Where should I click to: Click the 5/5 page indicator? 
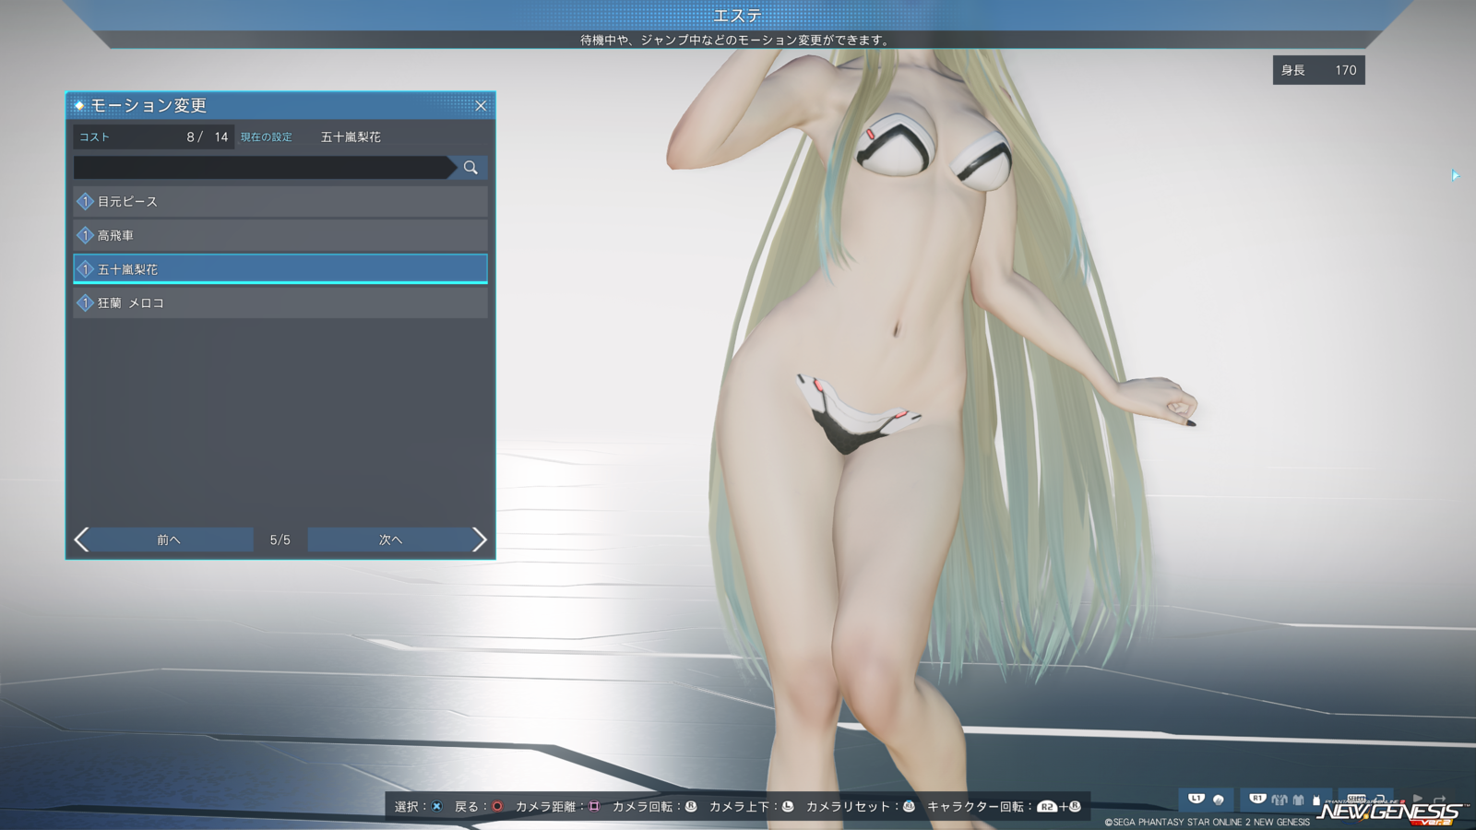click(280, 539)
